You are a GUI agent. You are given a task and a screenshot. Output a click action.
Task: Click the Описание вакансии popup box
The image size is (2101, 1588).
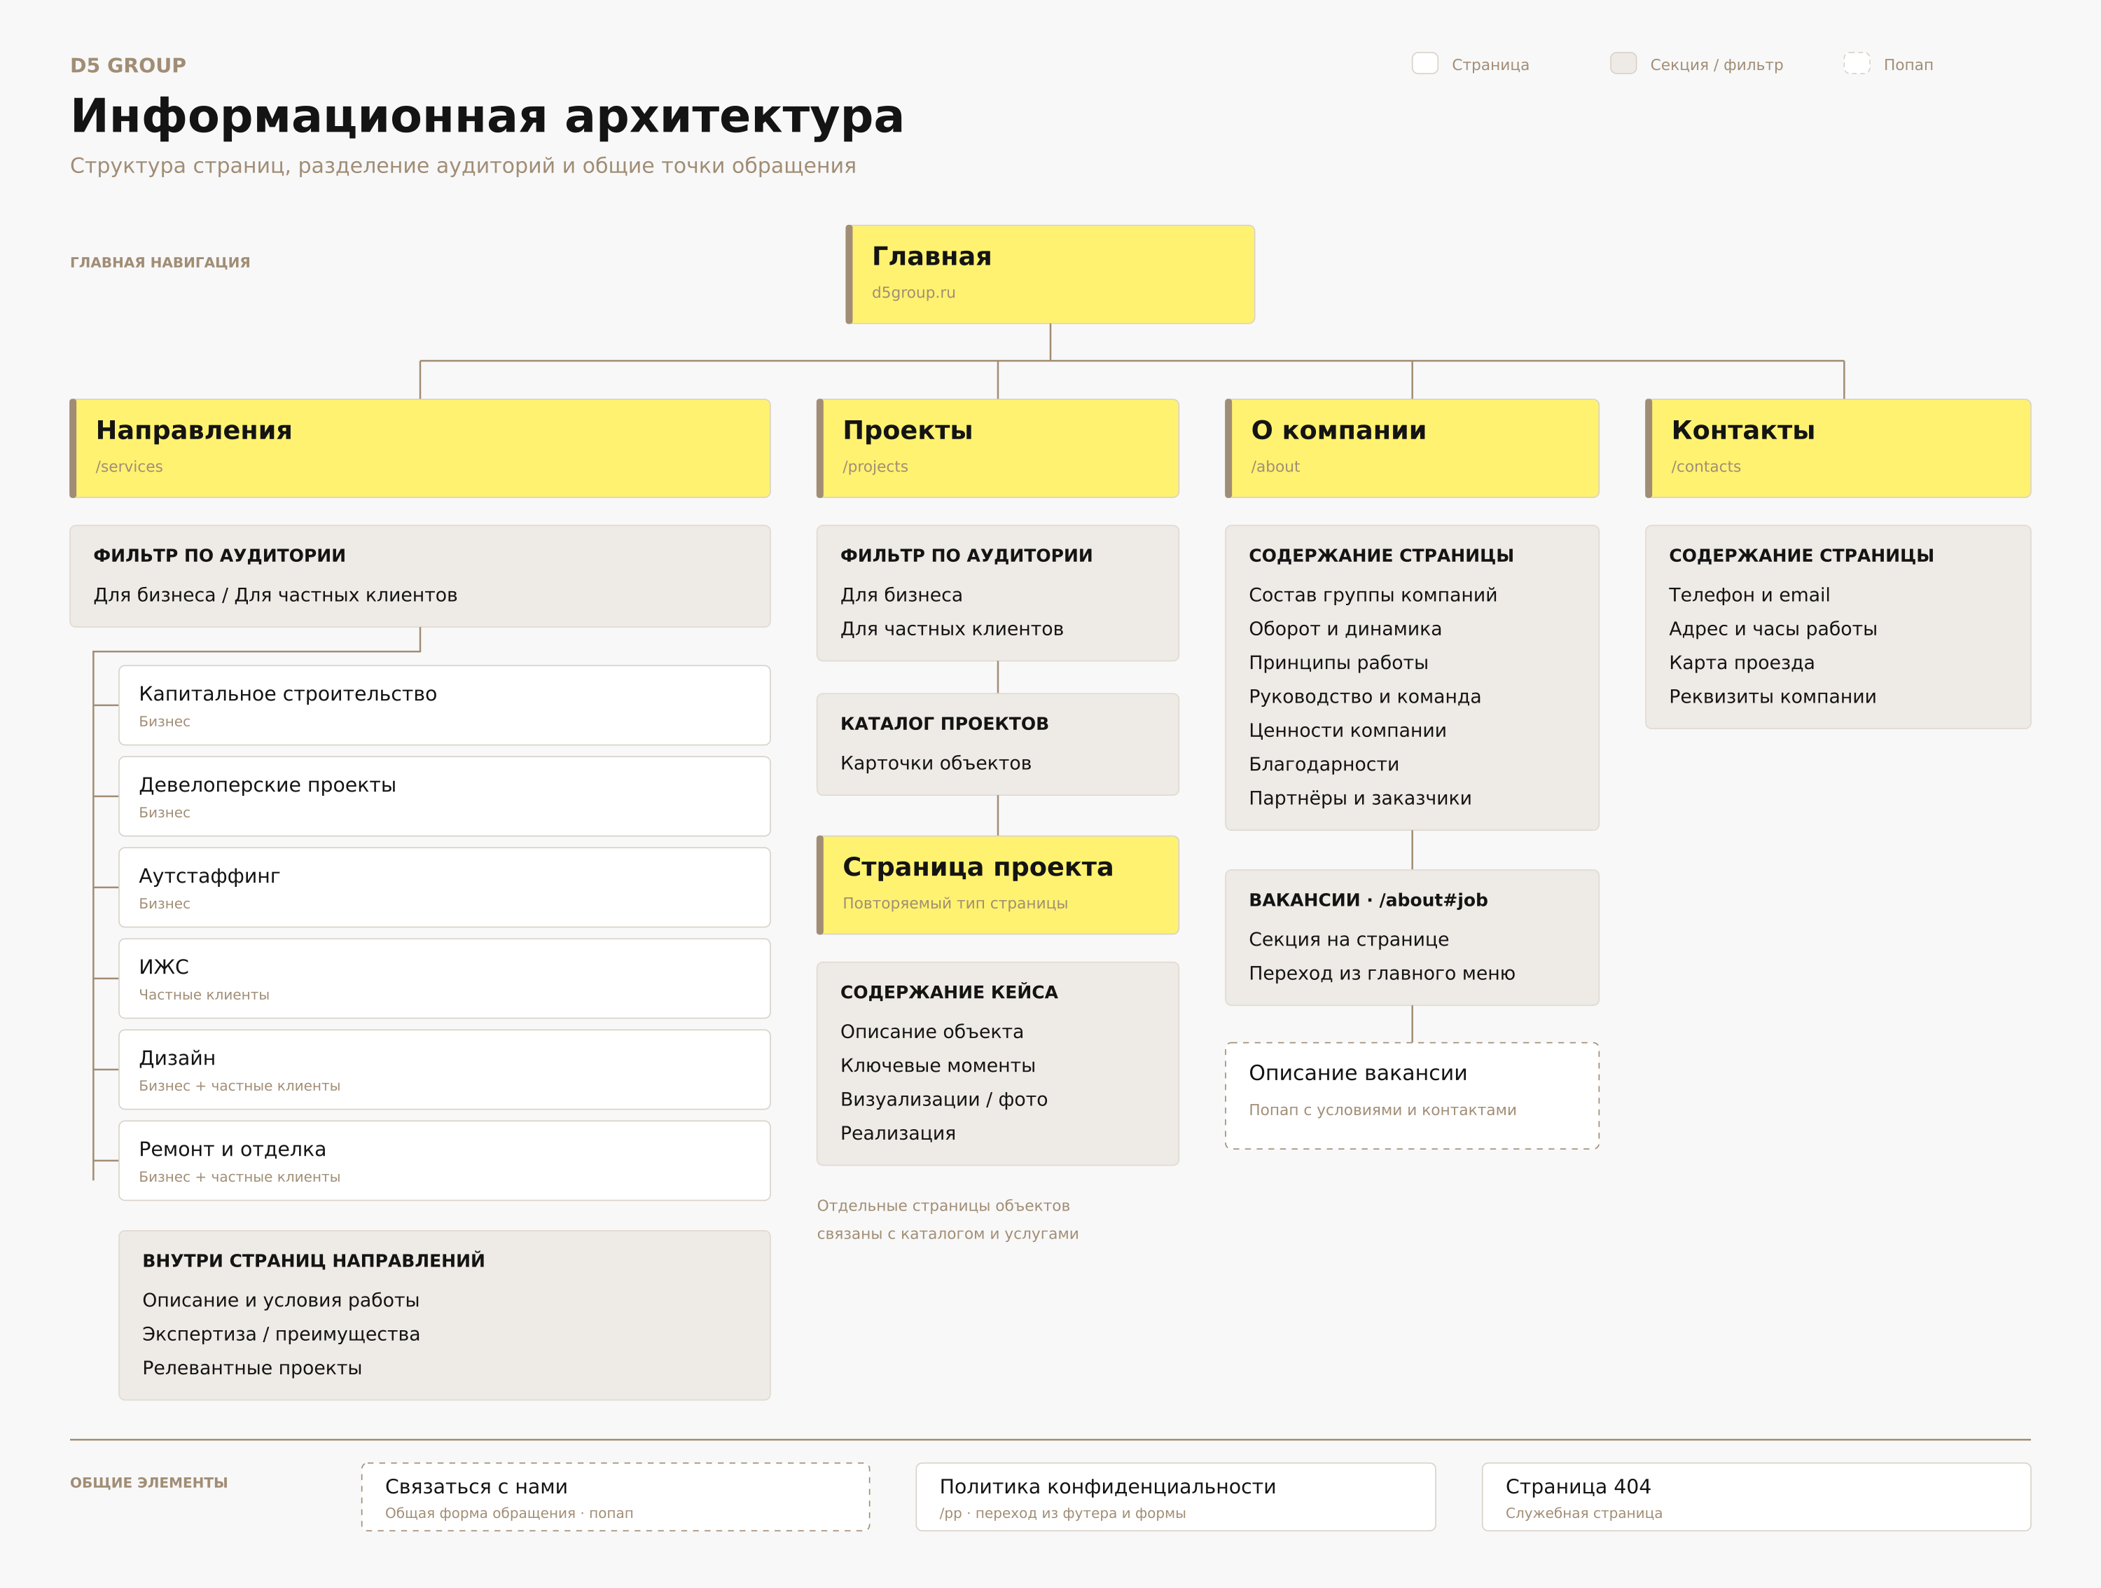[x=1411, y=1096]
